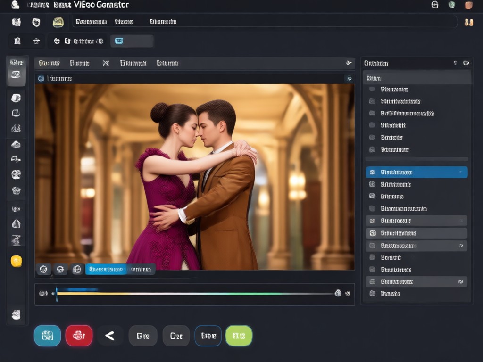
Task: Select the last row in the right panel list
Action: [416, 294]
